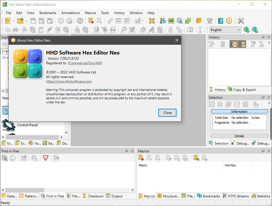
Task: Open the English language combo box
Action: [x=225, y=30]
